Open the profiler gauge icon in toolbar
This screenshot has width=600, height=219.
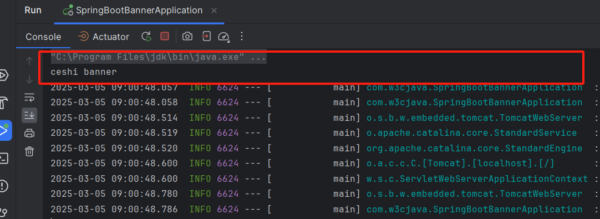pyautogui.click(x=223, y=37)
